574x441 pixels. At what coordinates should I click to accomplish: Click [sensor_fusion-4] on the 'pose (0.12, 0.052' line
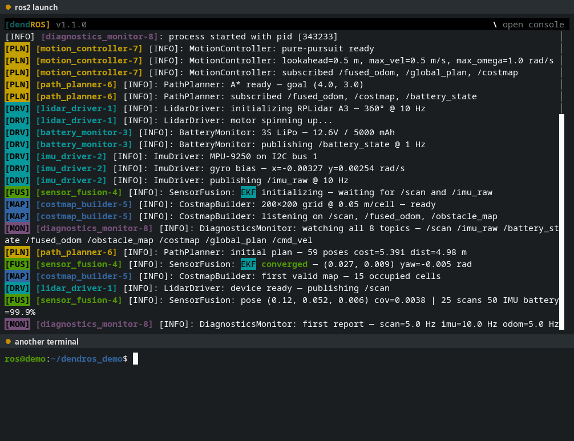[79, 300]
